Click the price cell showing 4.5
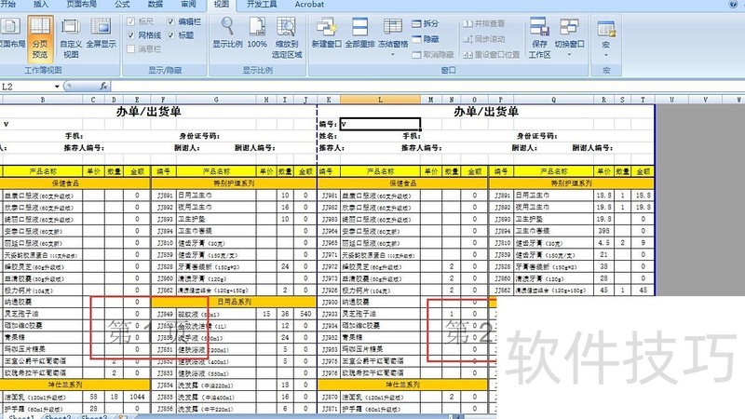The width and height of the screenshot is (745, 419). [x=603, y=243]
